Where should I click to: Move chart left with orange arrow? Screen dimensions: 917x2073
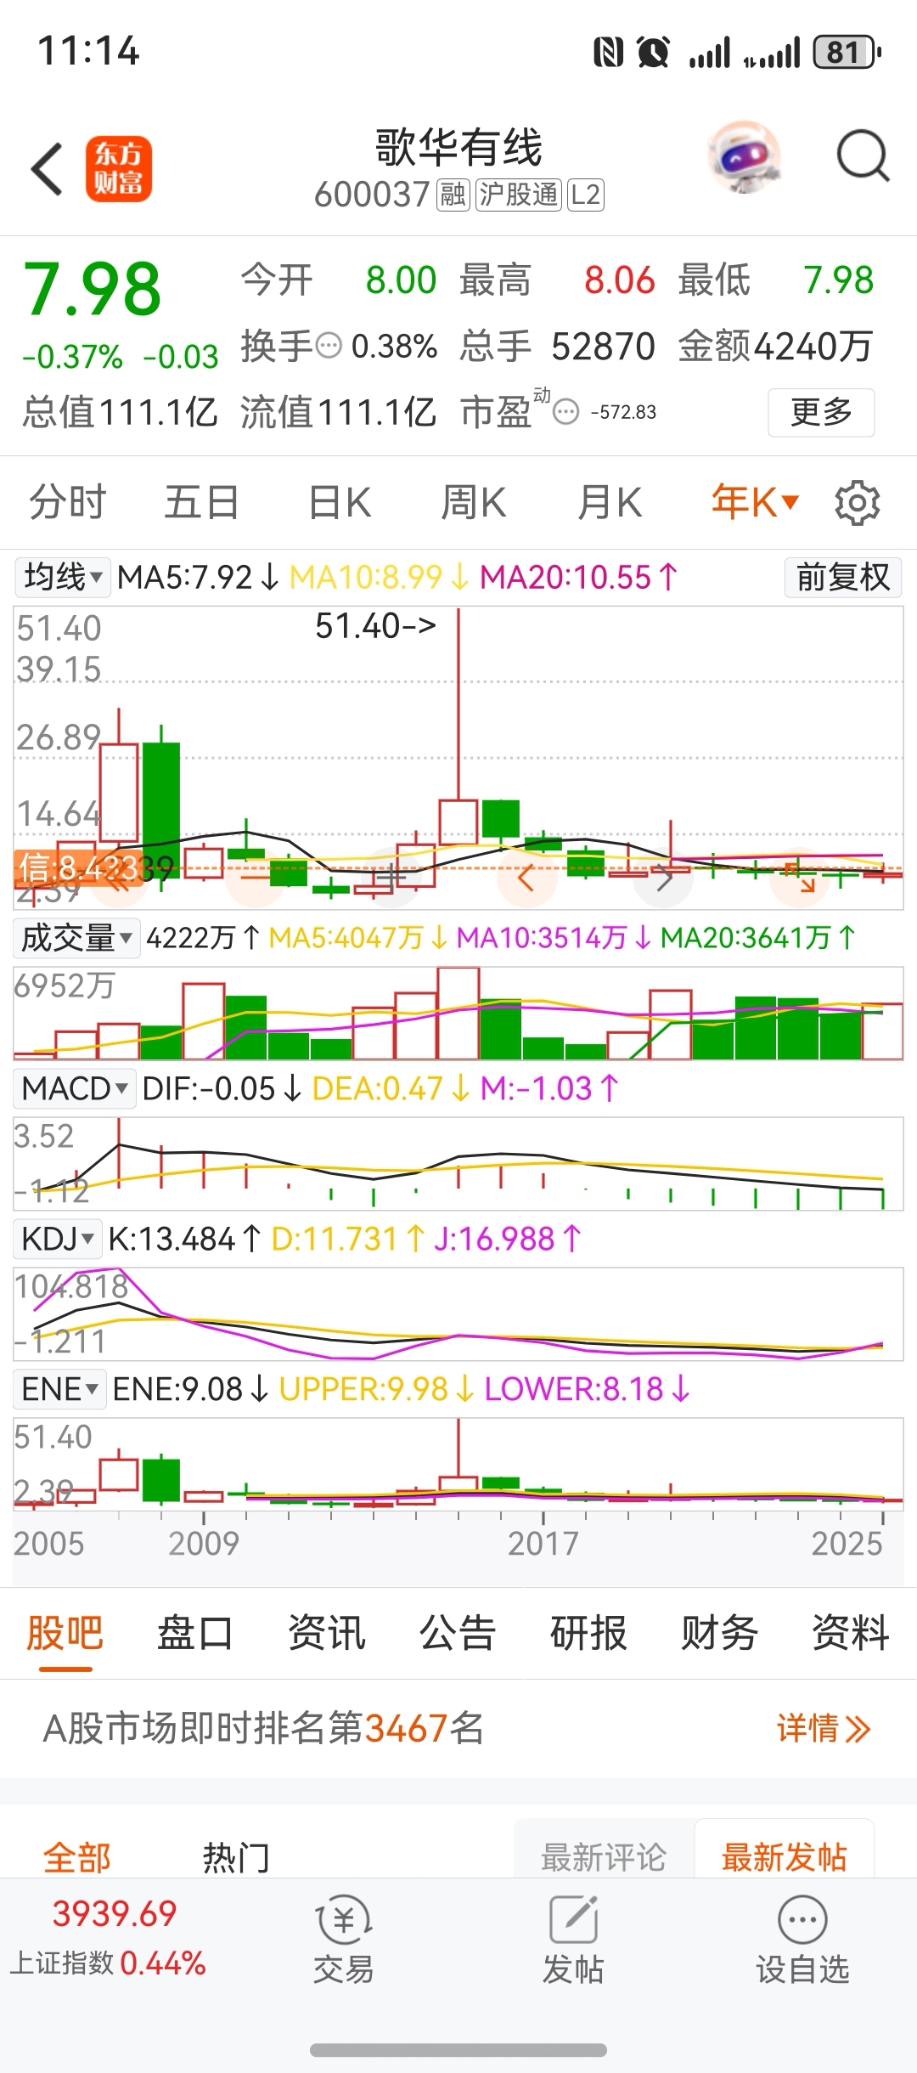coord(526,877)
